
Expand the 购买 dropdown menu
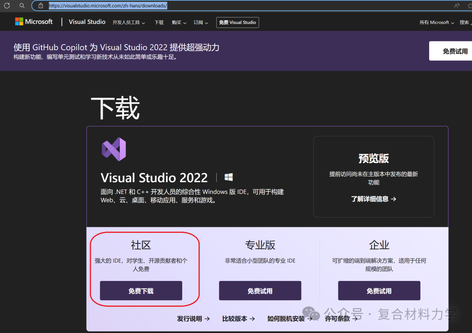coord(178,22)
